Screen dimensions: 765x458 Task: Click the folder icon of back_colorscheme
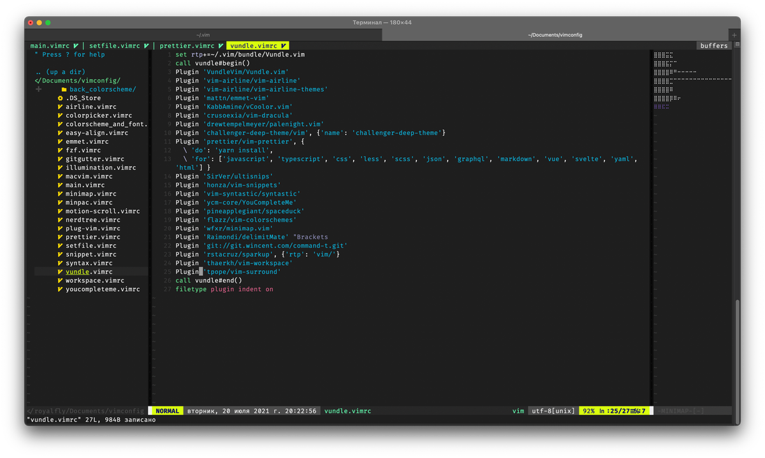[64, 90]
